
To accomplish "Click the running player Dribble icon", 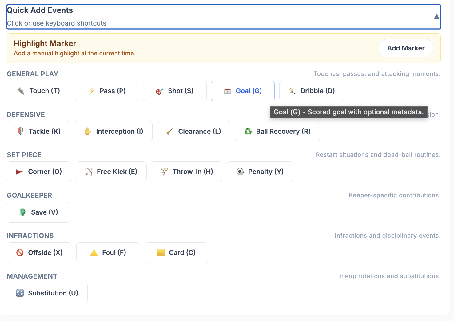I will tap(292, 91).
